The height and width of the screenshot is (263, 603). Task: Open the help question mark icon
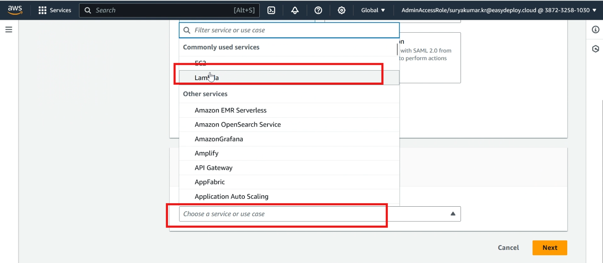pyautogui.click(x=318, y=10)
